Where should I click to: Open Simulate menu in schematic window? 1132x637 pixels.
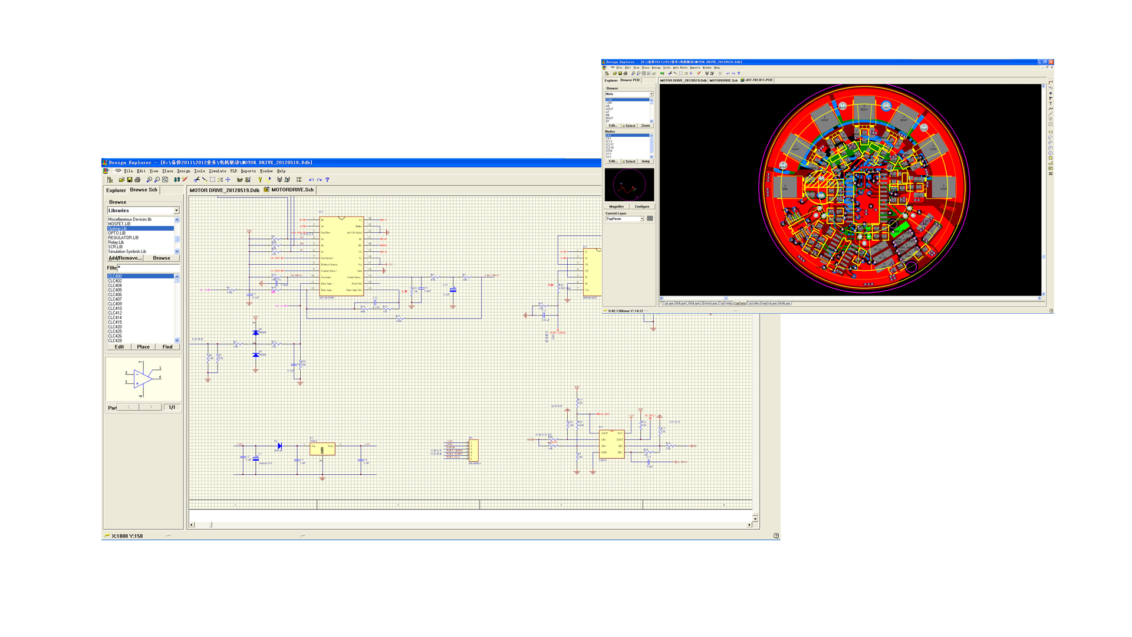point(218,171)
